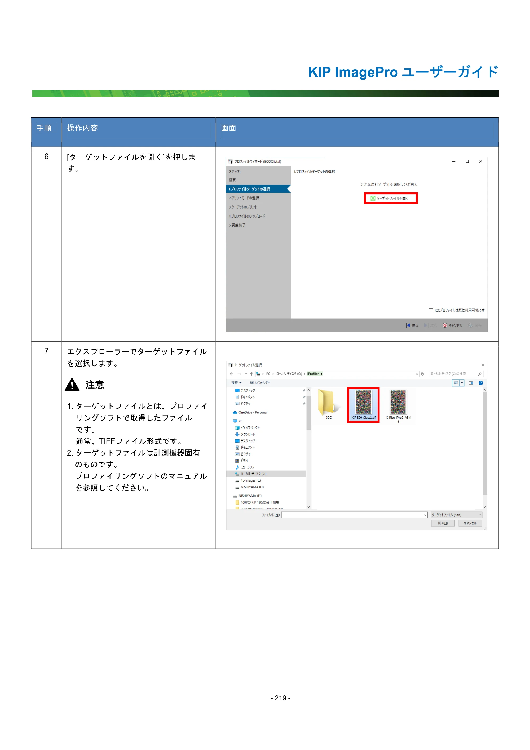530x750 pixels.
Task: Click the ローカル ディスク (C:) search field
Action: click(x=456, y=374)
